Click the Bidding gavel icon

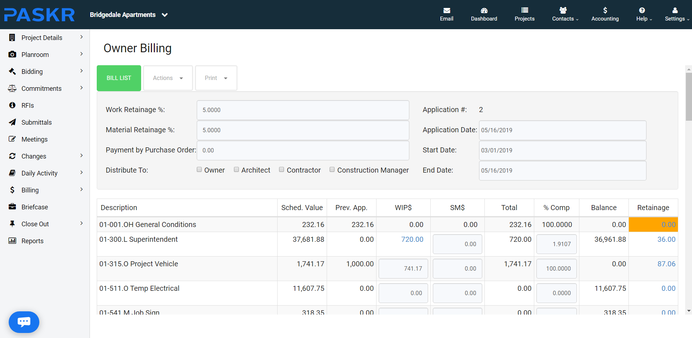12,71
